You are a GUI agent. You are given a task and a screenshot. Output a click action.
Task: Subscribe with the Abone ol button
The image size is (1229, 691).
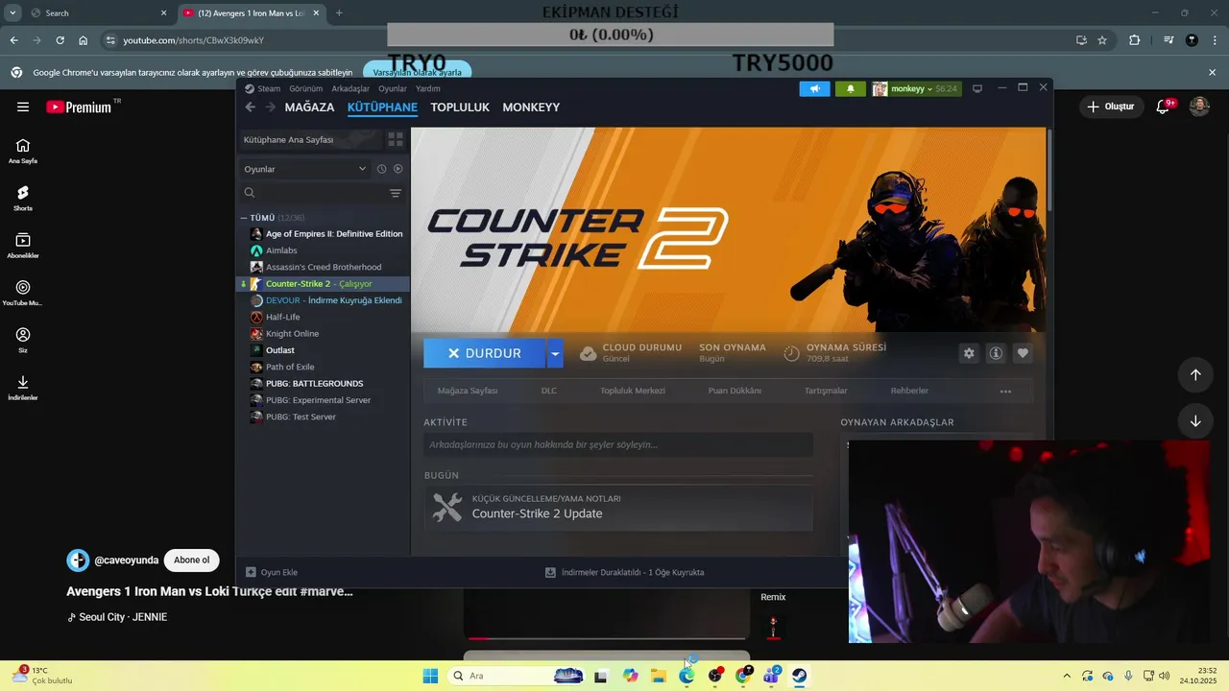[191, 560]
